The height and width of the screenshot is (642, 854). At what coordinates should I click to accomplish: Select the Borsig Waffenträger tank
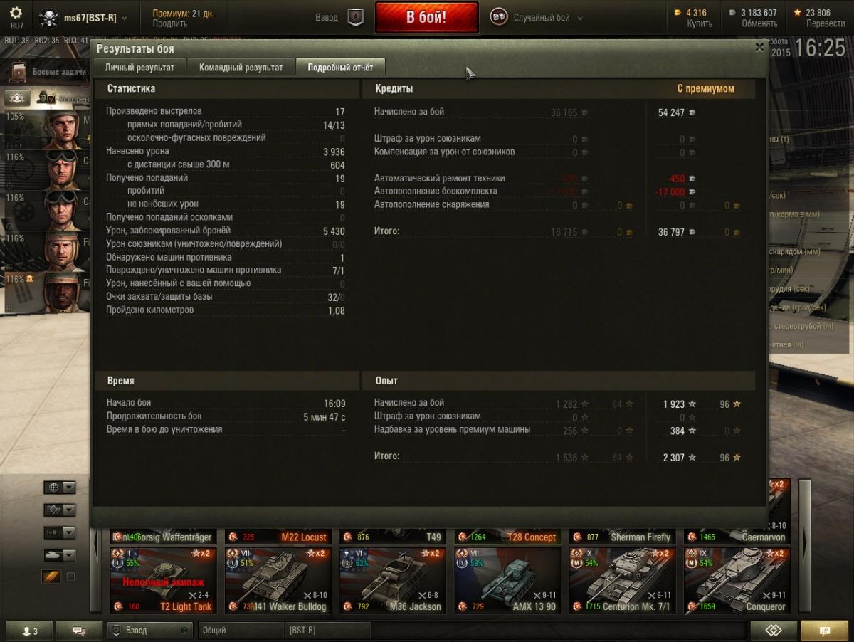163,537
